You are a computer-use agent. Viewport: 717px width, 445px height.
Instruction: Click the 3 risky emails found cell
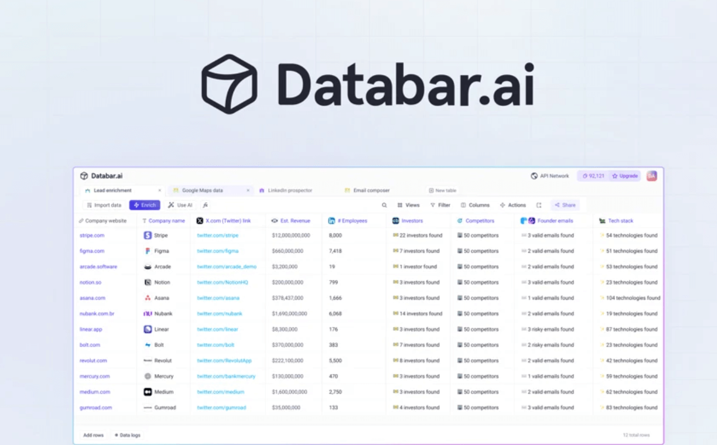[547, 330]
